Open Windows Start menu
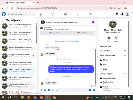 pos(3,97)
